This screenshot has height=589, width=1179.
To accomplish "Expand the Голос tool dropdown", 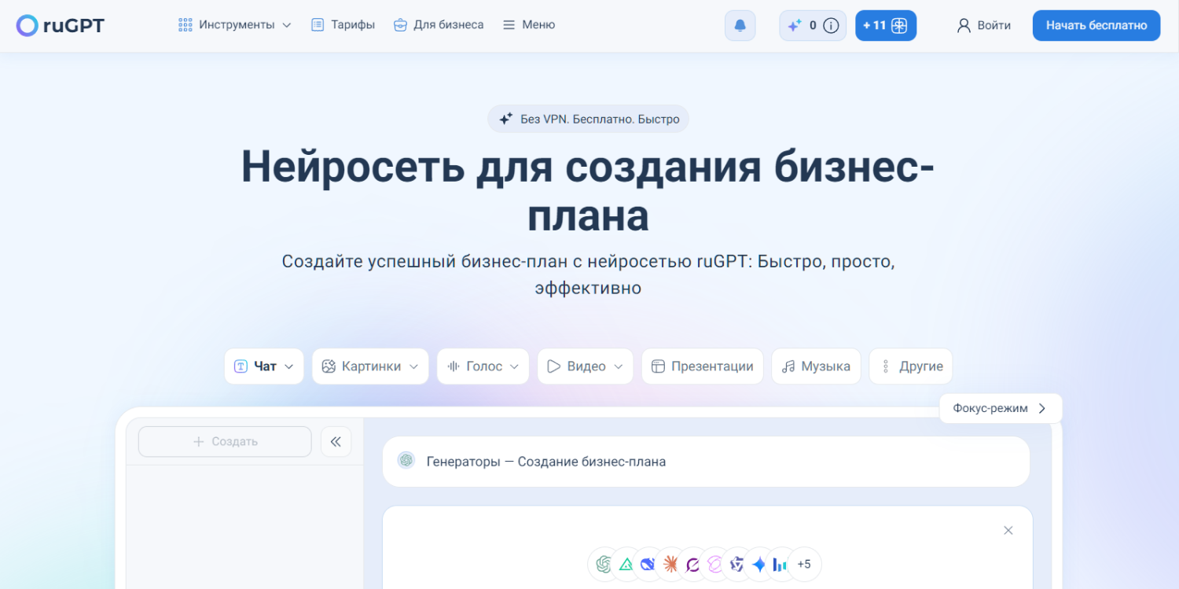I will click(483, 366).
